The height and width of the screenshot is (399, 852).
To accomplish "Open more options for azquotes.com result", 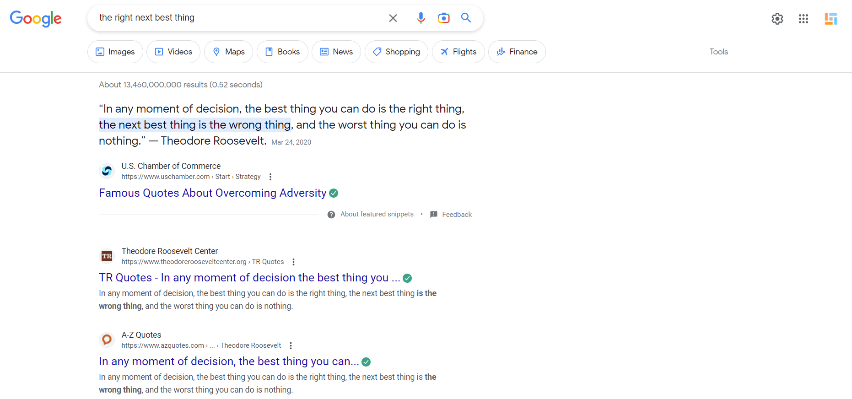I will click(291, 345).
